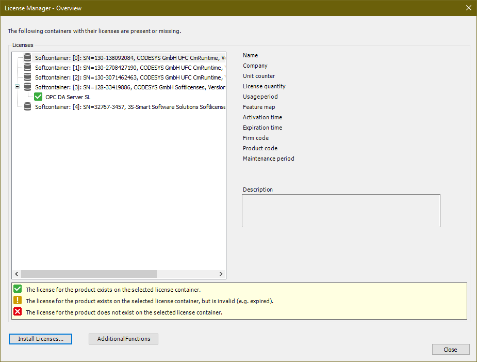Viewport: 477px width, 362px height.
Task: Click the Close button at bottom right
Action: (450, 349)
